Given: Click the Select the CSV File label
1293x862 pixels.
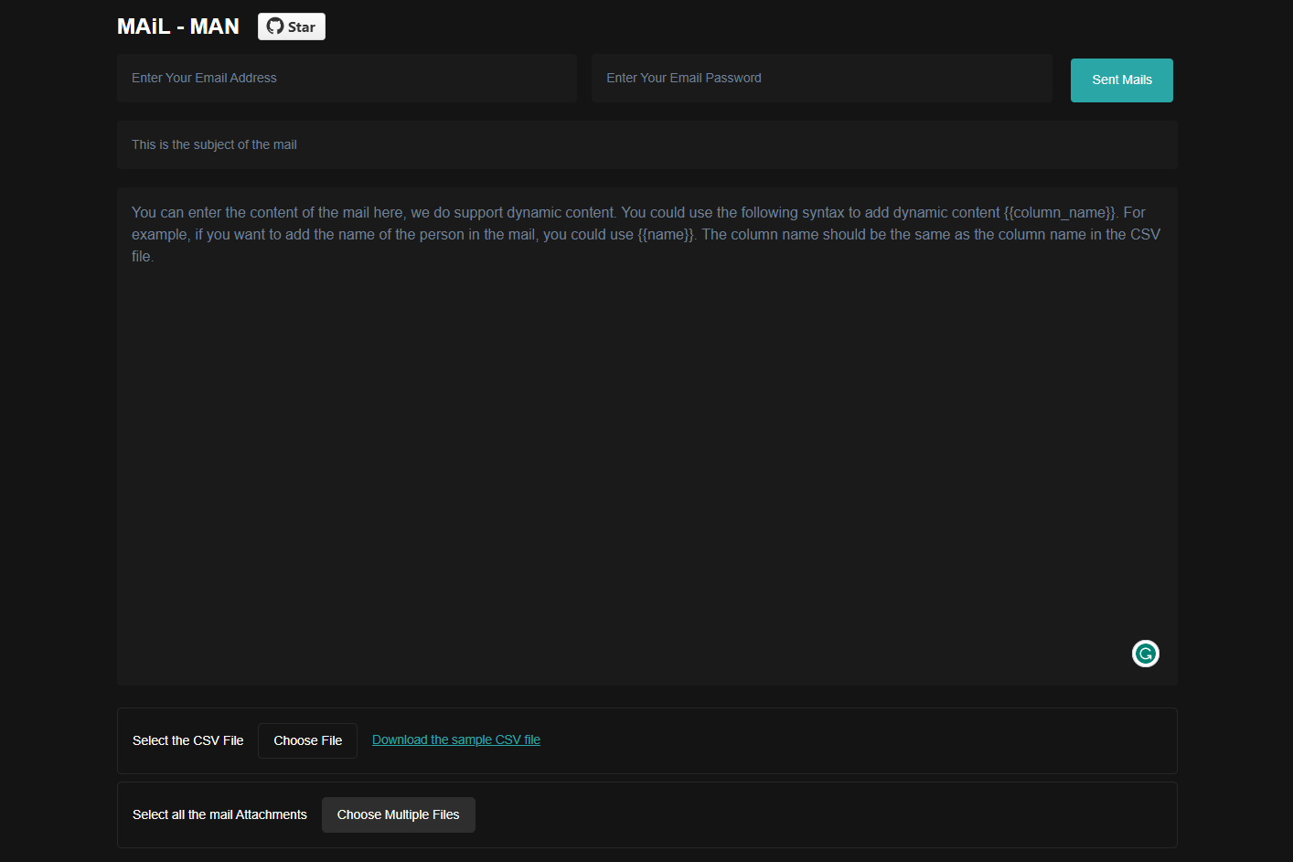Looking at the screenshot, I should pyautogui.click(x=187, y=740).
